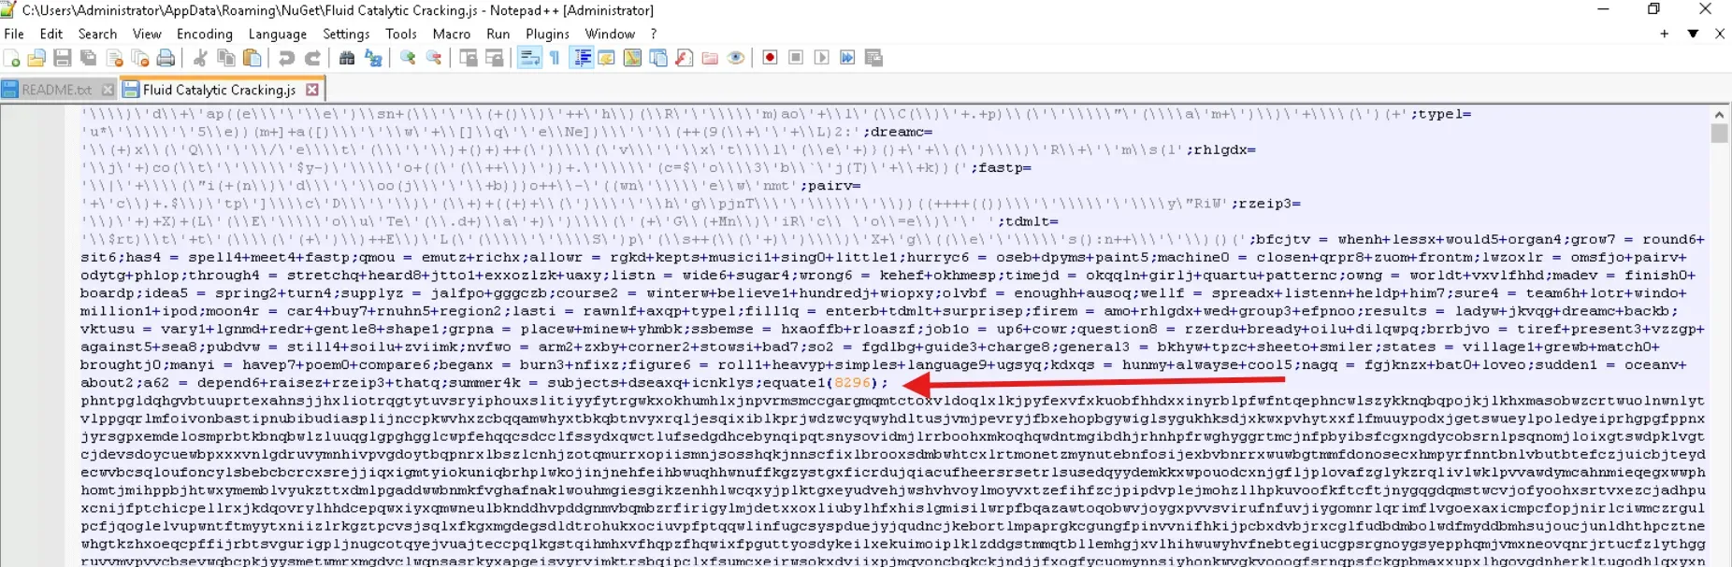Screen dimensions: 1732x567
Task: Click the Close All toolbar icon
Action: point(140,58)
